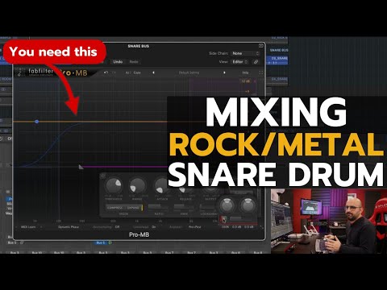Open the Default Setting preset menu
The image size is (387, 290).
(x=189, y=72)
